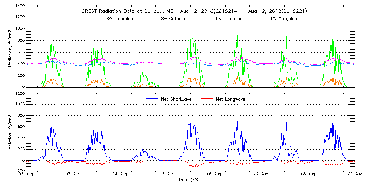Click the 07-Aug date tick label
Image resolution: width=366 pixels, height=183 pixels.
[x=261, y=175]
